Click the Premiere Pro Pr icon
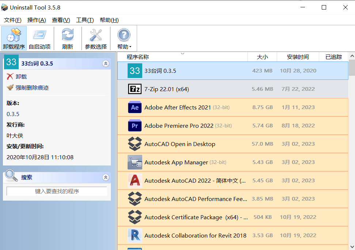The height and width of the screenshot is (250, 355). pyautogui.click(x=135, y=126)
